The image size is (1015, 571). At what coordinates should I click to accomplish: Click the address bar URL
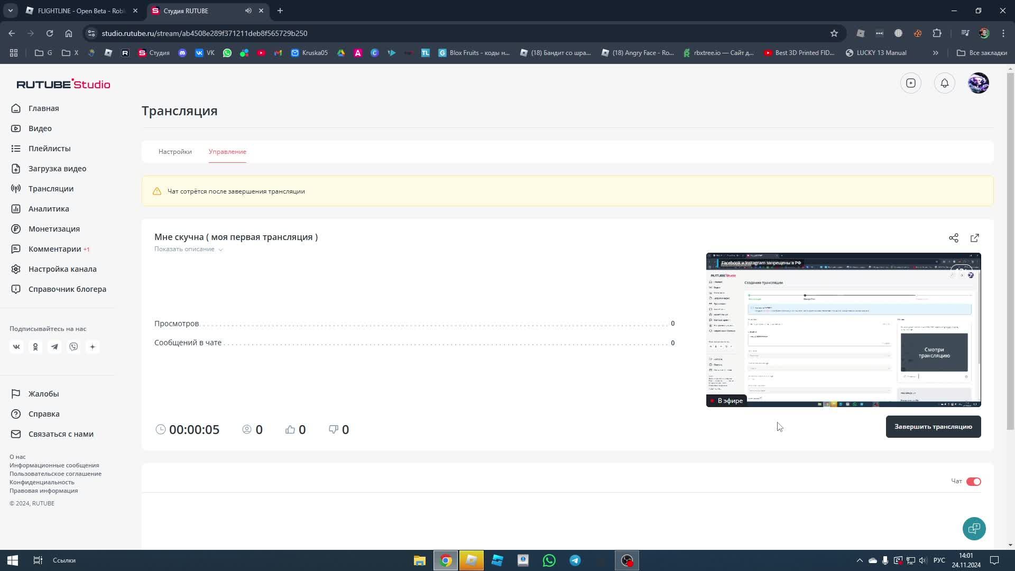point(205,33)
